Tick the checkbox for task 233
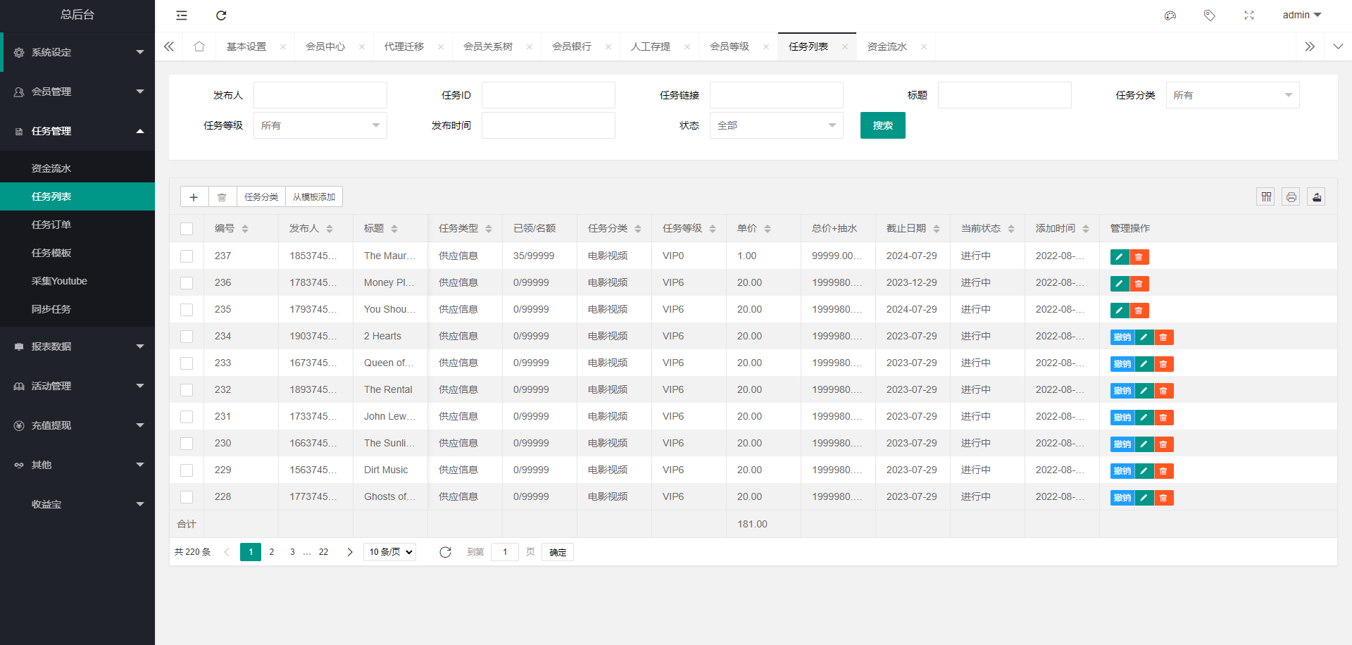Viewport: 1352px width, 645px height. (x=187, y=363)
